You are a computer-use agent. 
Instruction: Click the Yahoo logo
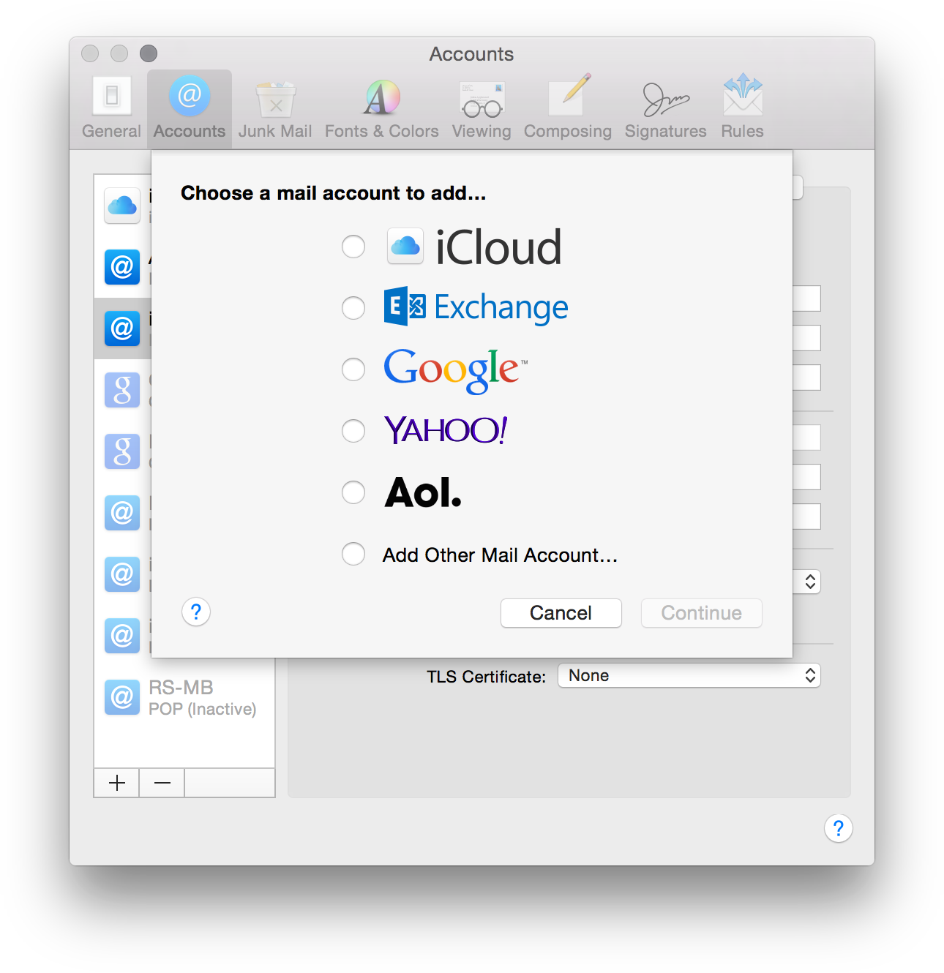click(x=446, y=430)
